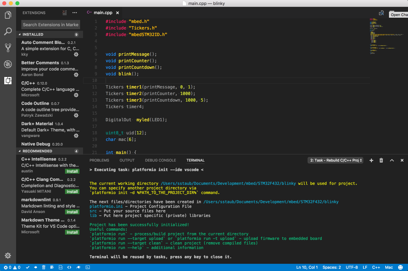Select the Code Outline extension entry
Screen dimensions: 408x271
49,109
